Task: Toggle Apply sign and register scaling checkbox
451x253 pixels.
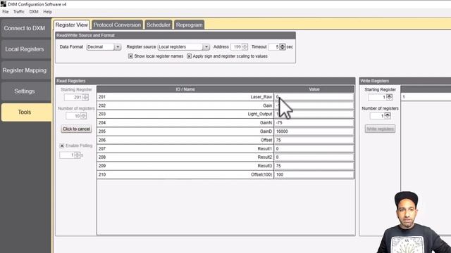Action: click(x=189, y=56)
